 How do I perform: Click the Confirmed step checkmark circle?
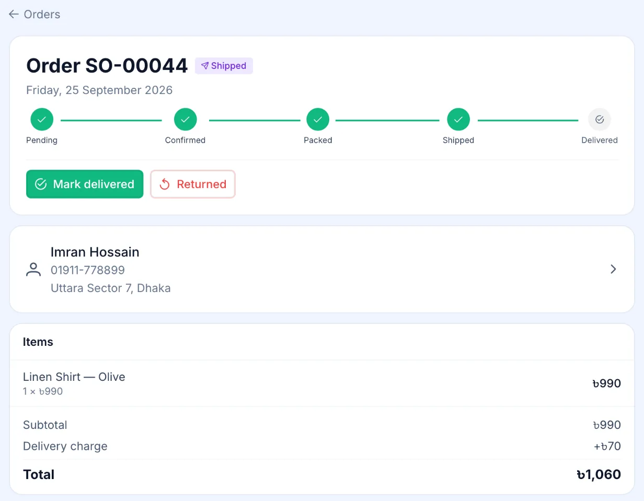point(185,120)
